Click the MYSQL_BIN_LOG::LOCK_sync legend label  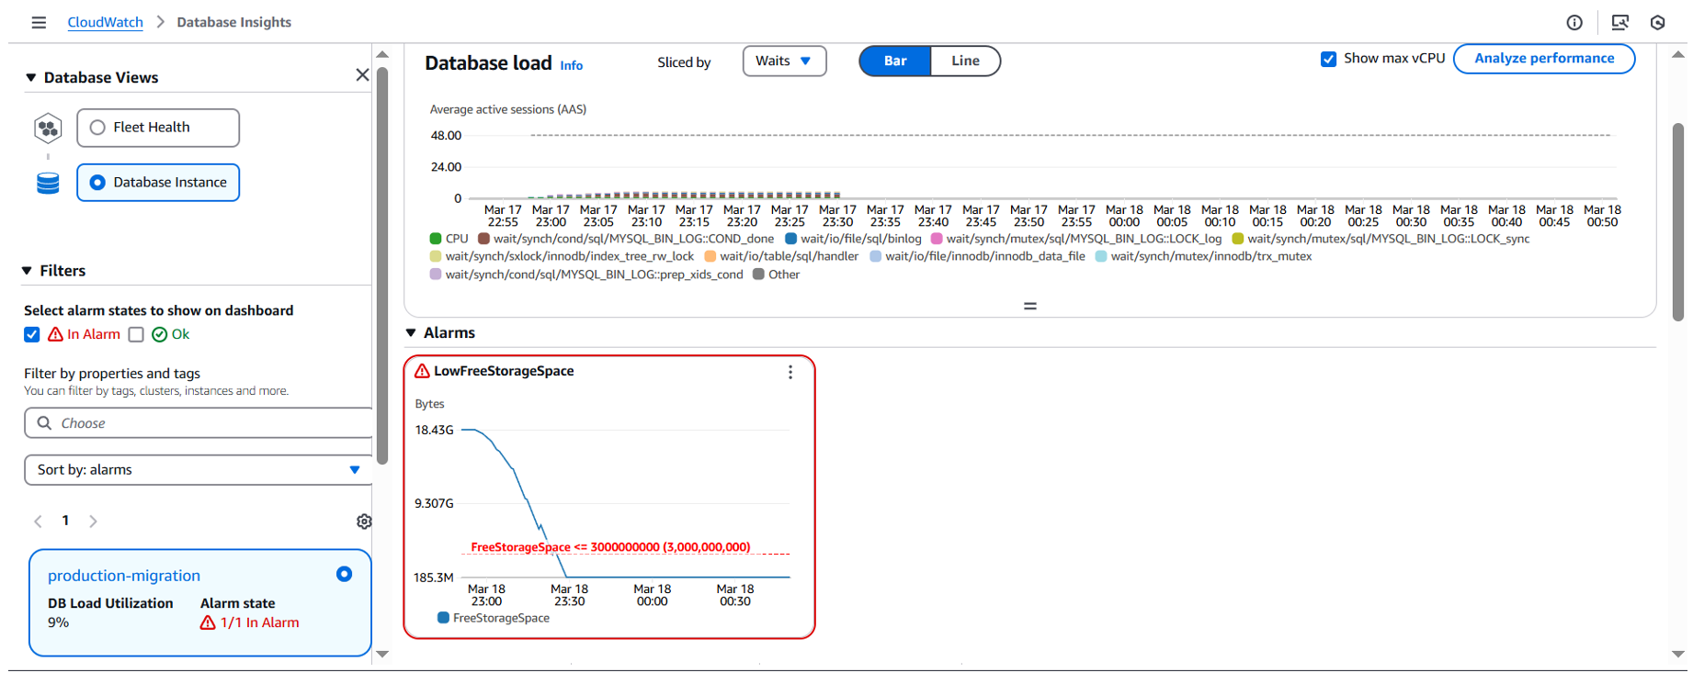click(x=1389, y=239)
